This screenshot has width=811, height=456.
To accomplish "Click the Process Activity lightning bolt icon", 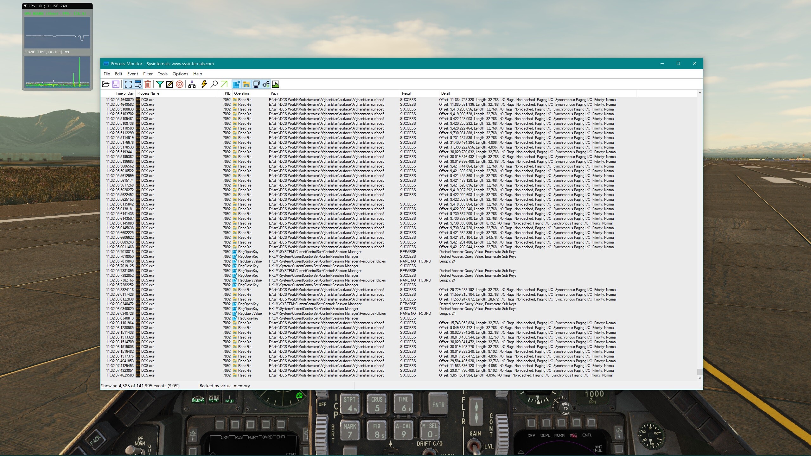I will (204, 84).
